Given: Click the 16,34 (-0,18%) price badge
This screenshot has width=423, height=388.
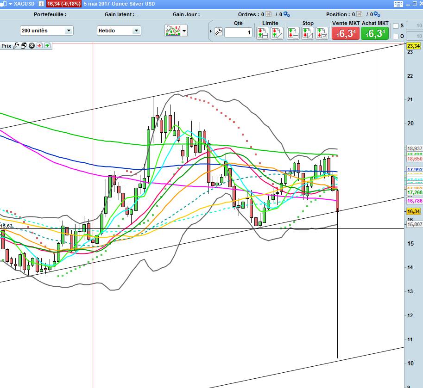Looking at the screenshot, I should point(63,4).
